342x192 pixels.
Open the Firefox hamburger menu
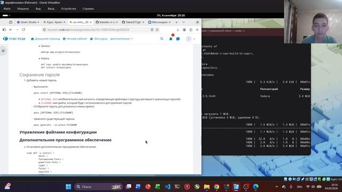tap(197, 30)
